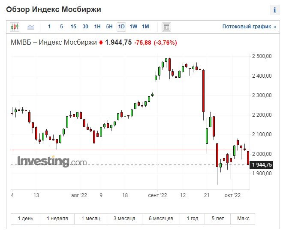Select the 5H interval
The image size is (286, 234).
[x=109, y=27]
